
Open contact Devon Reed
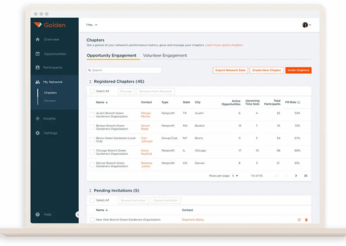(x=145, y=127)
